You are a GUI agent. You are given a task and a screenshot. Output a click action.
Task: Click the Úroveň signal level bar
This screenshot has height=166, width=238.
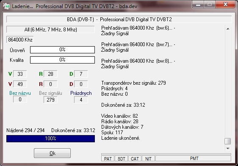click(62, 50)
